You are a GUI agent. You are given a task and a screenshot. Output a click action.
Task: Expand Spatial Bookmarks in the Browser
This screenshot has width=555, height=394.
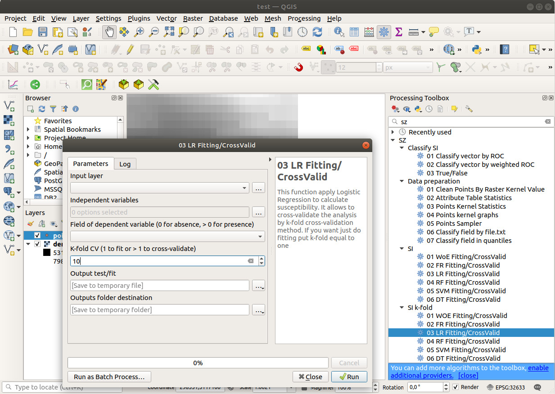click(x=28, y=130)
